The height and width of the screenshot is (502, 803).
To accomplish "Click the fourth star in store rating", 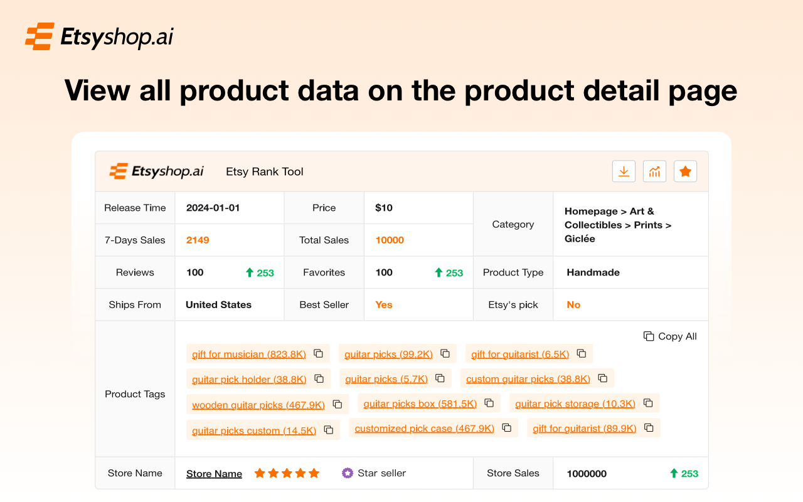I will coord(300,473).
